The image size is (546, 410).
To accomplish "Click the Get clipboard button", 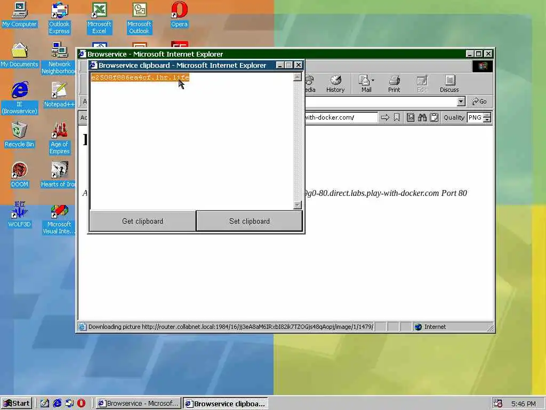I will point(142,221).
